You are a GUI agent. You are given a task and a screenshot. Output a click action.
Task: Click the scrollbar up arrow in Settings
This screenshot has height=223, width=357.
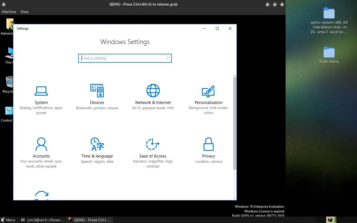235,76
